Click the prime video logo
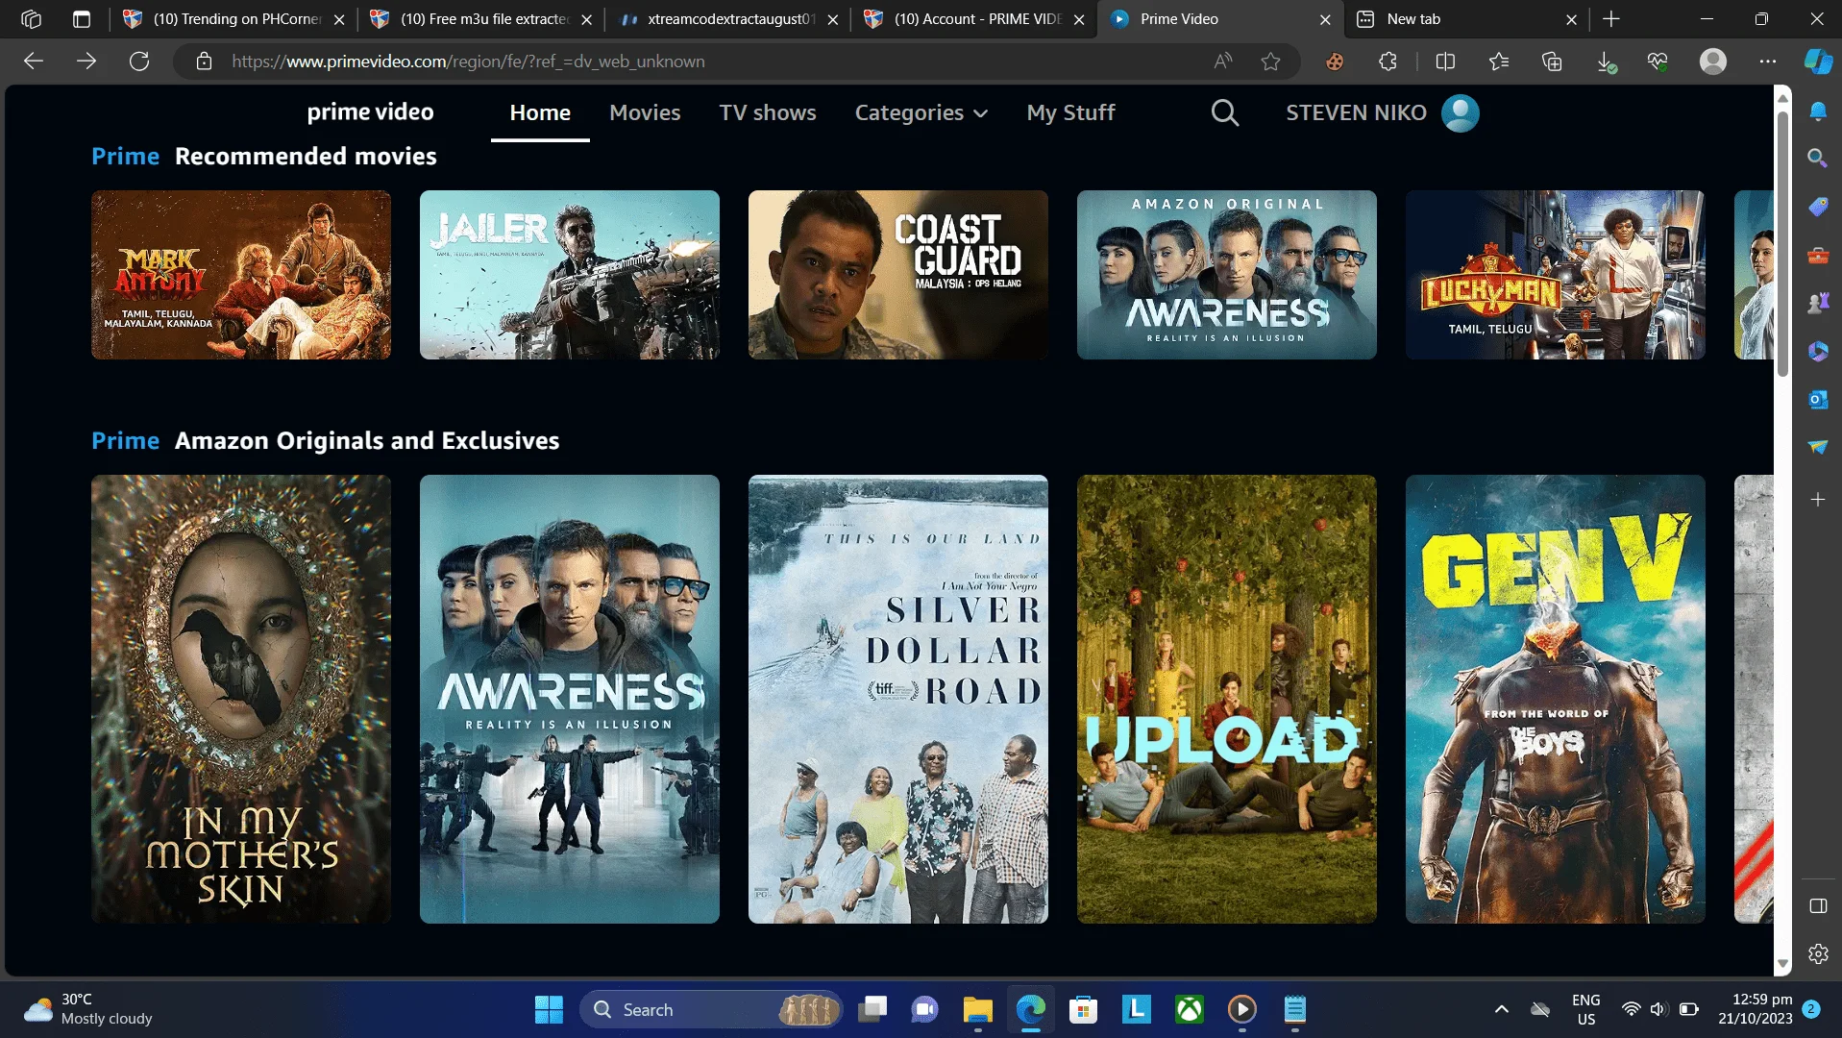 click(x=370, y=112)
